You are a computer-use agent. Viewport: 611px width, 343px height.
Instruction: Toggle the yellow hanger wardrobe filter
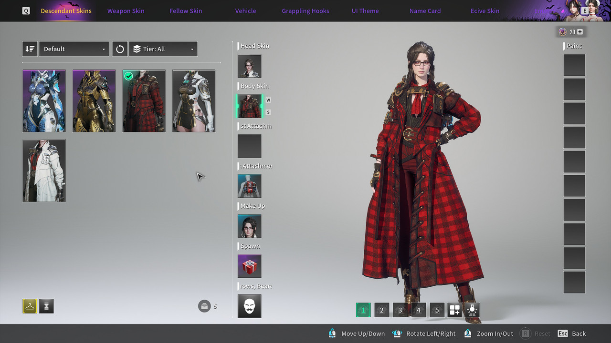[x=30, y=306]
